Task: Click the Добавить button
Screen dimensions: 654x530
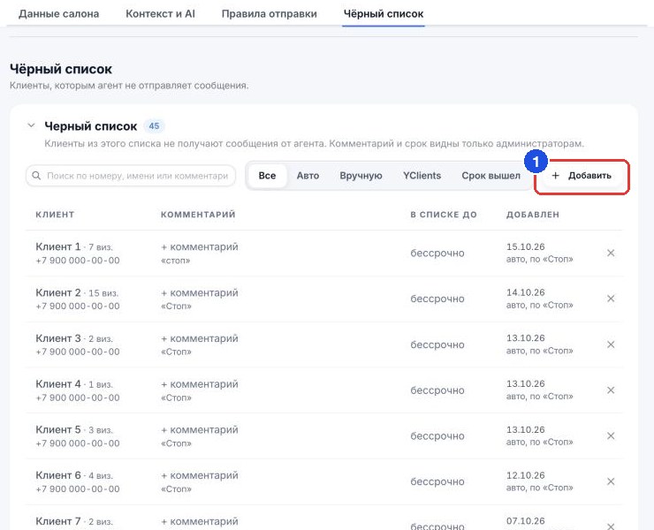Action: (582, 176)
